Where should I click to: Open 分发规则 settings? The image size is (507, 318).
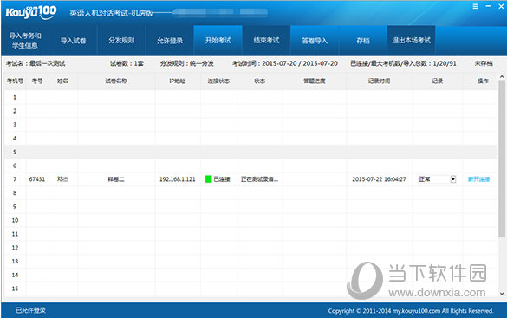tap(121, 41)
